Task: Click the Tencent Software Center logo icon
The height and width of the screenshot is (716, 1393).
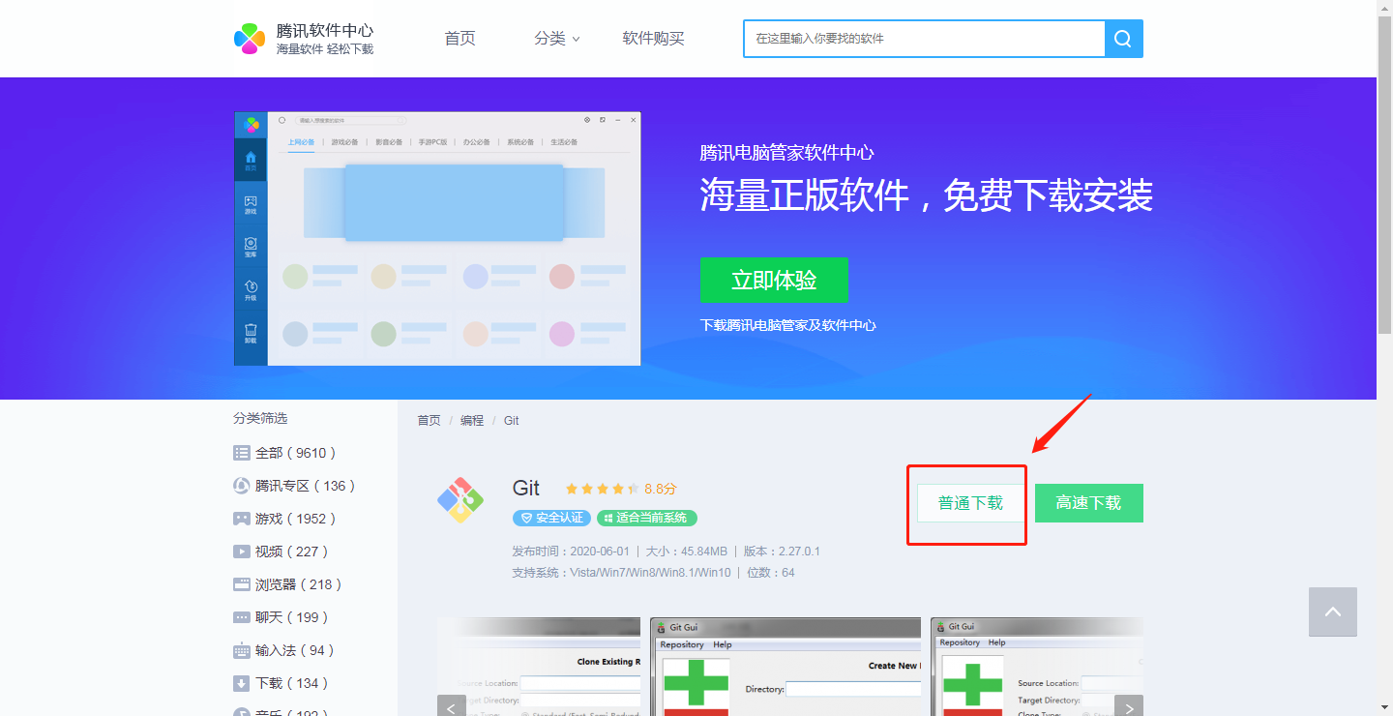Action: pyautogui.click(x=250, y=39)
